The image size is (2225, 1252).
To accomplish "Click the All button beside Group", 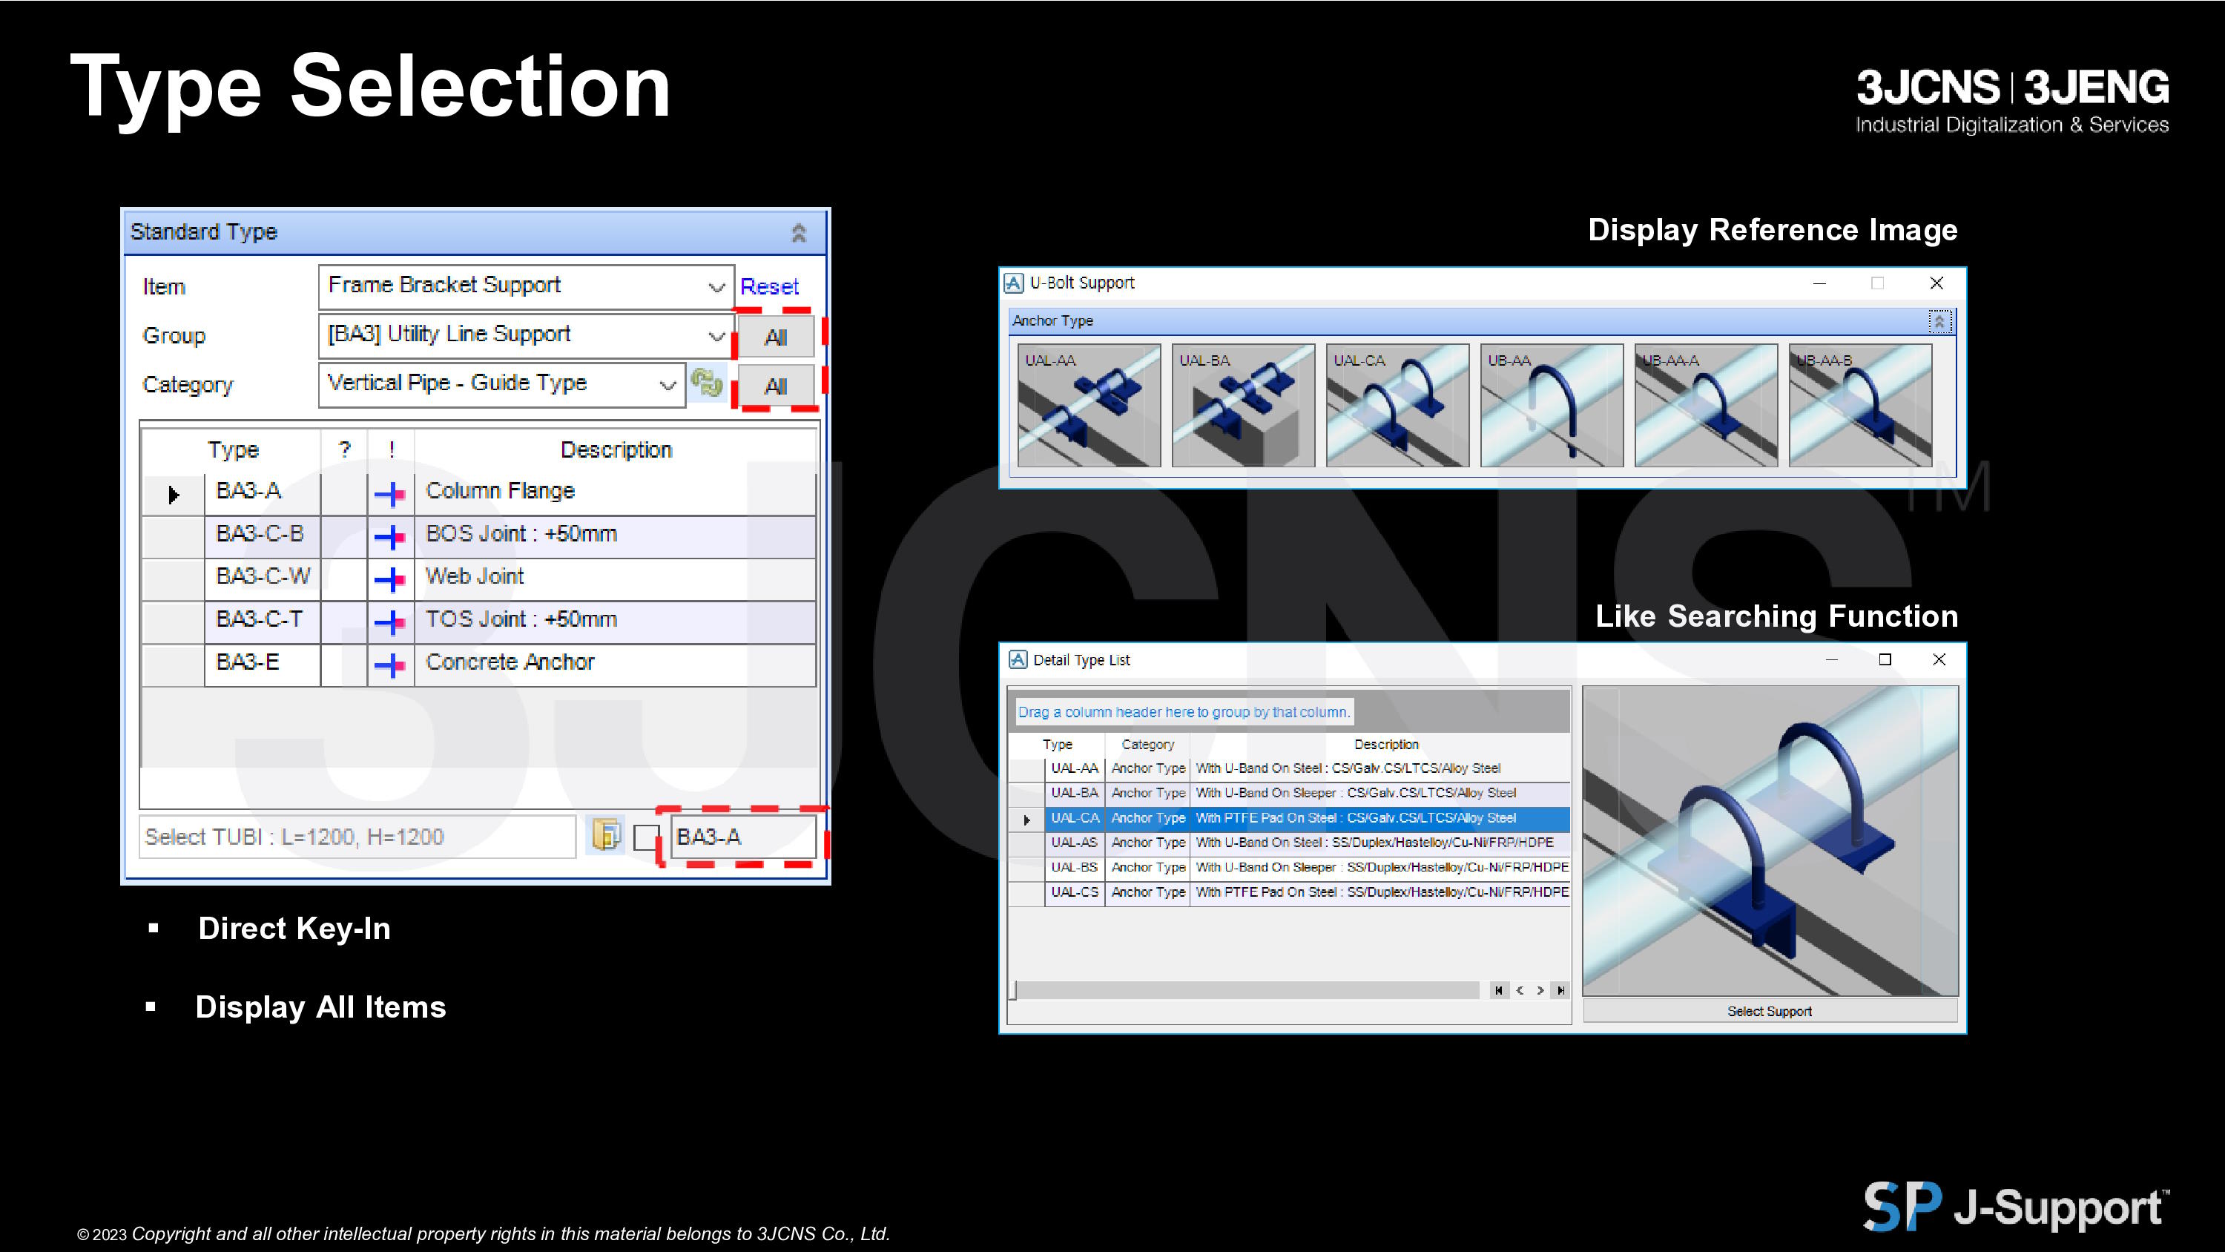I will pos(776,337).
